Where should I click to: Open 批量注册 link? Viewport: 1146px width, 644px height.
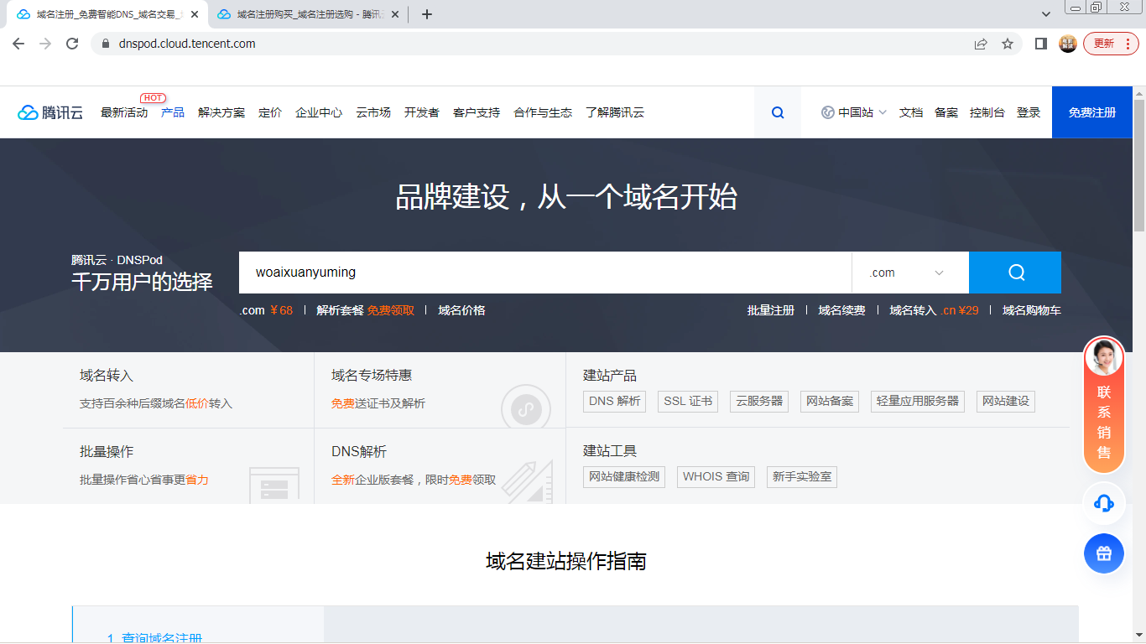(771, 310)
